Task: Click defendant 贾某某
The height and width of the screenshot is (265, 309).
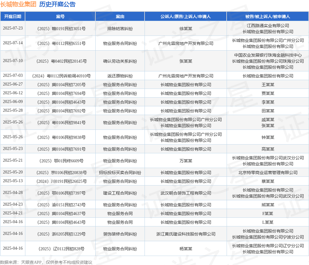Action: (268, 93)
